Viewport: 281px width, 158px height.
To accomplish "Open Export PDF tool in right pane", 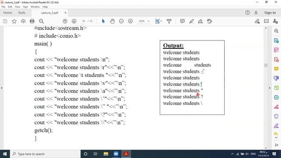I will [276, 40].
